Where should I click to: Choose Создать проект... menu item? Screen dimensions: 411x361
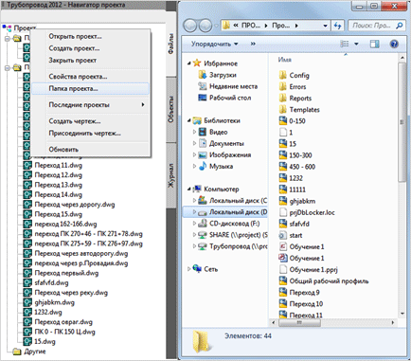[x=90, y=48]
